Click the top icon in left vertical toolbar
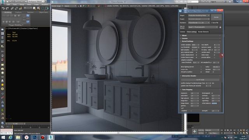249x140 pixels. (2, 30)
